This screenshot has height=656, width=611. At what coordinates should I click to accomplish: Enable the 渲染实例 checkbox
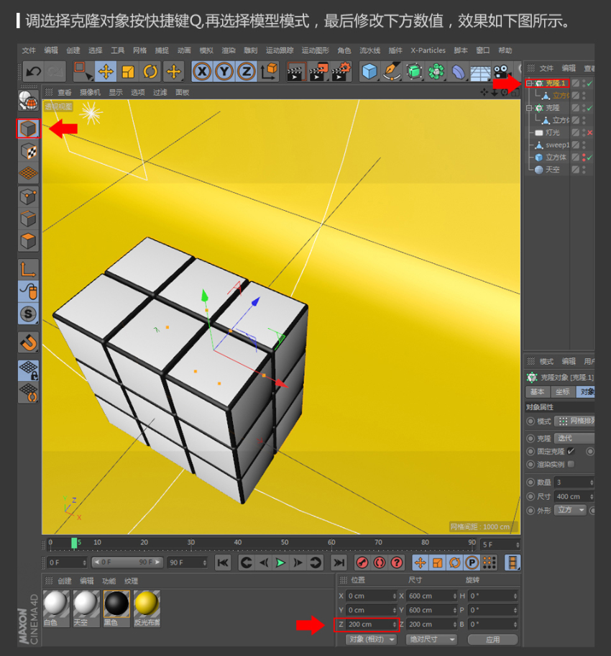click(x=571, y=464)
